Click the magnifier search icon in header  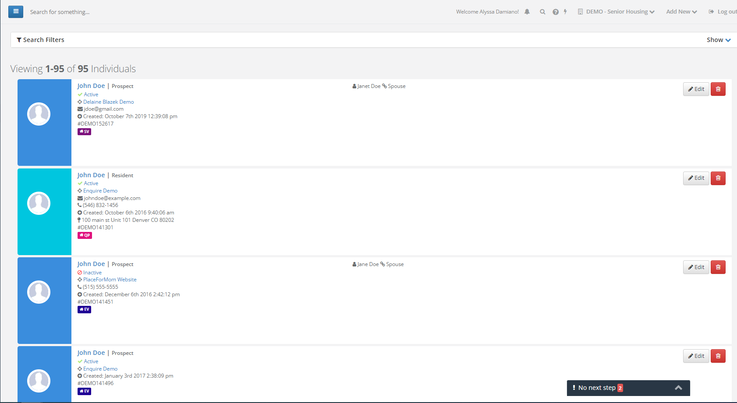pos(542,12)
